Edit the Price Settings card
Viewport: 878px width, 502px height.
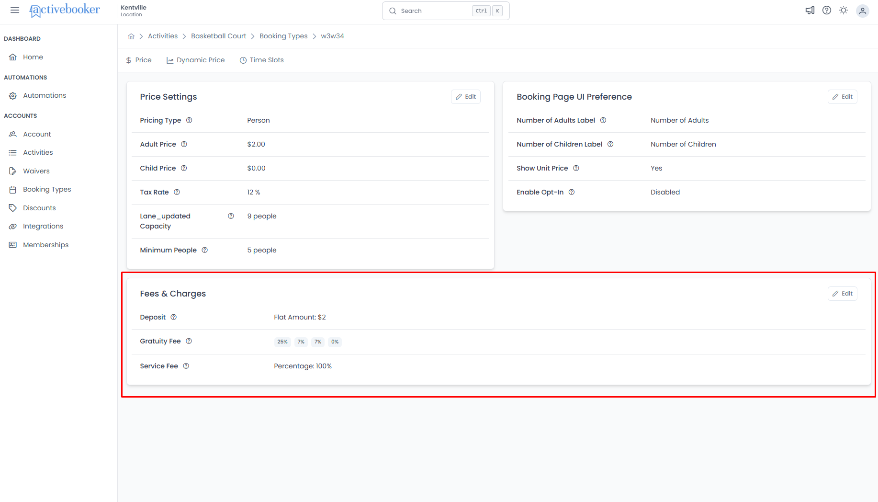click(x=466, y=97)
